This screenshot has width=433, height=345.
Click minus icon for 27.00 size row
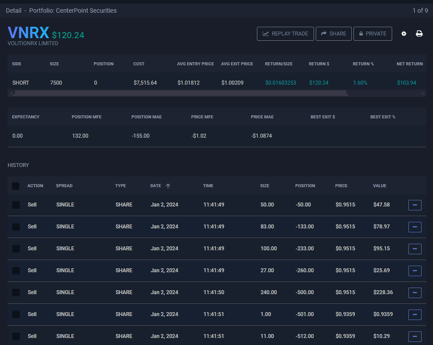415,270
